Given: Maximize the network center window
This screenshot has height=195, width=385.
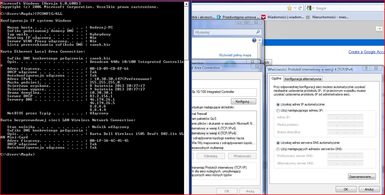Looking at the screenshot, I should coord(247,22).
